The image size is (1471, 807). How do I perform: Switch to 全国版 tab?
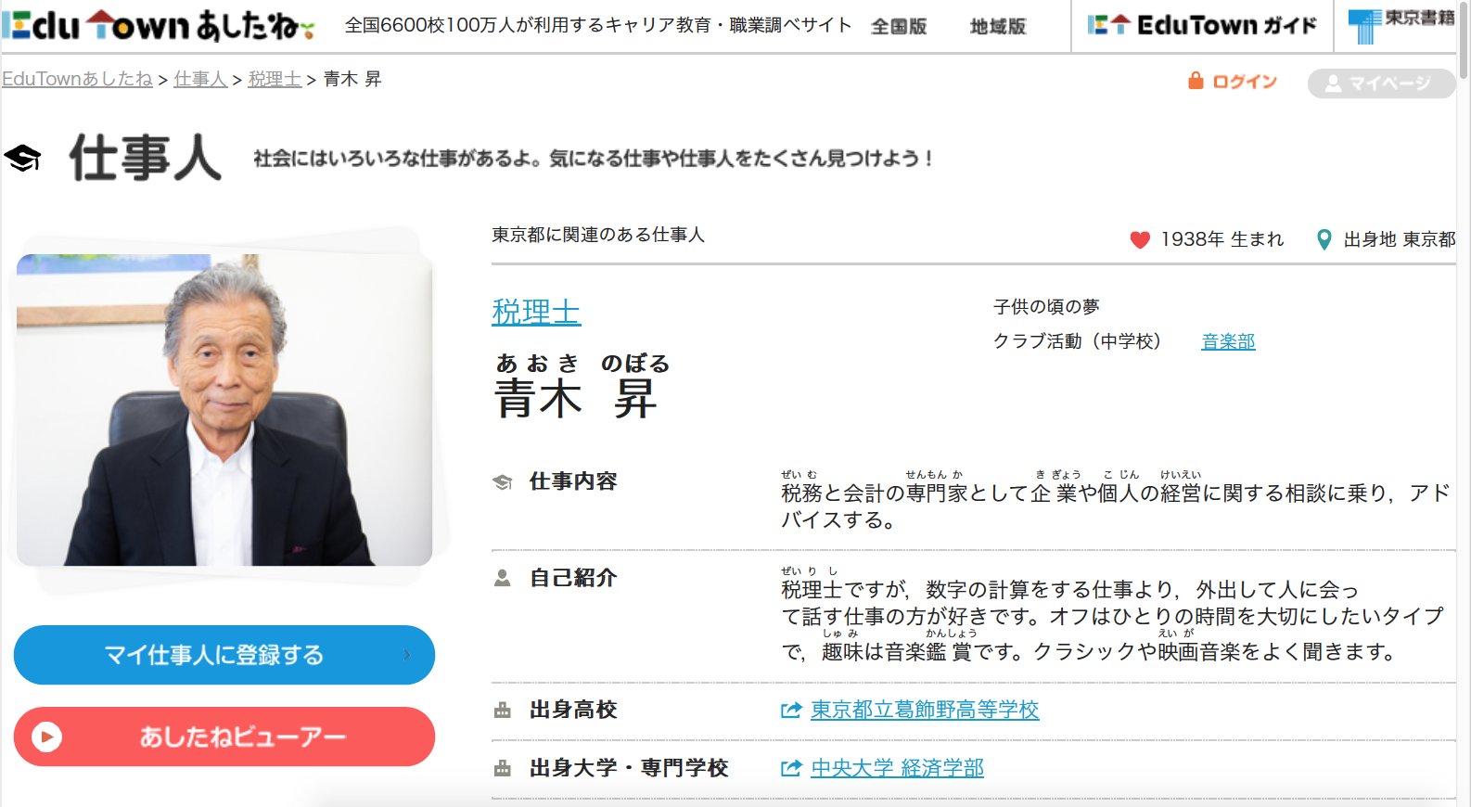coord(899,27)
